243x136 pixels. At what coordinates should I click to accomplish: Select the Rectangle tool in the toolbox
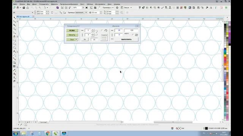tap(14, 40)
